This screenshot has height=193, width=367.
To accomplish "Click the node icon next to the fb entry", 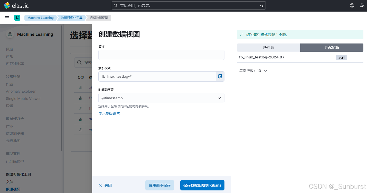I will pos(80,98).
